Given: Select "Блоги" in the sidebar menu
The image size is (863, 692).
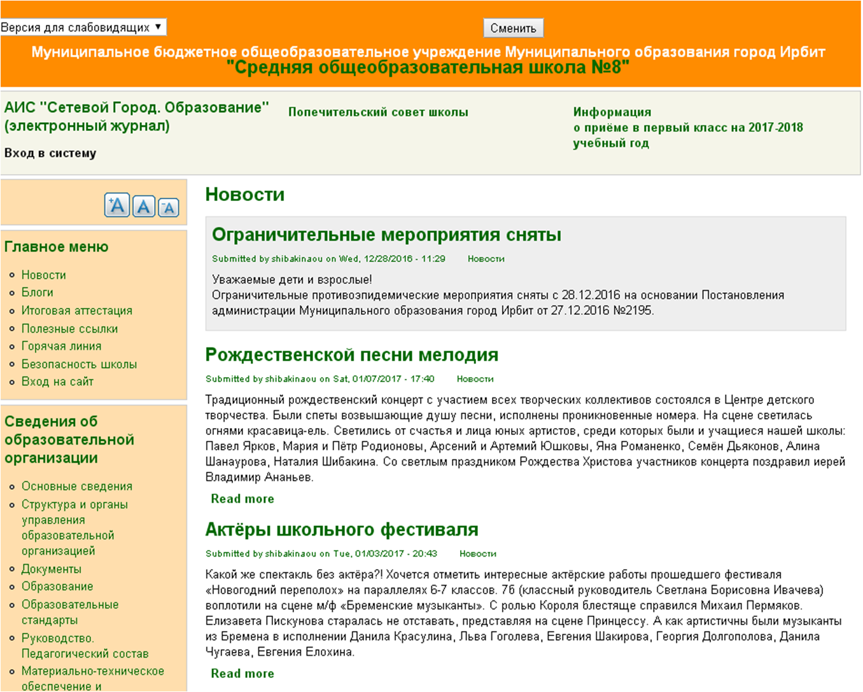Looking at the screenshot, I should coord(37,292).
